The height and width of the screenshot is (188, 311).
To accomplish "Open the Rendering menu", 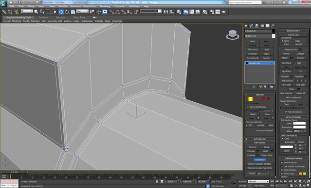I will [105, 6].
